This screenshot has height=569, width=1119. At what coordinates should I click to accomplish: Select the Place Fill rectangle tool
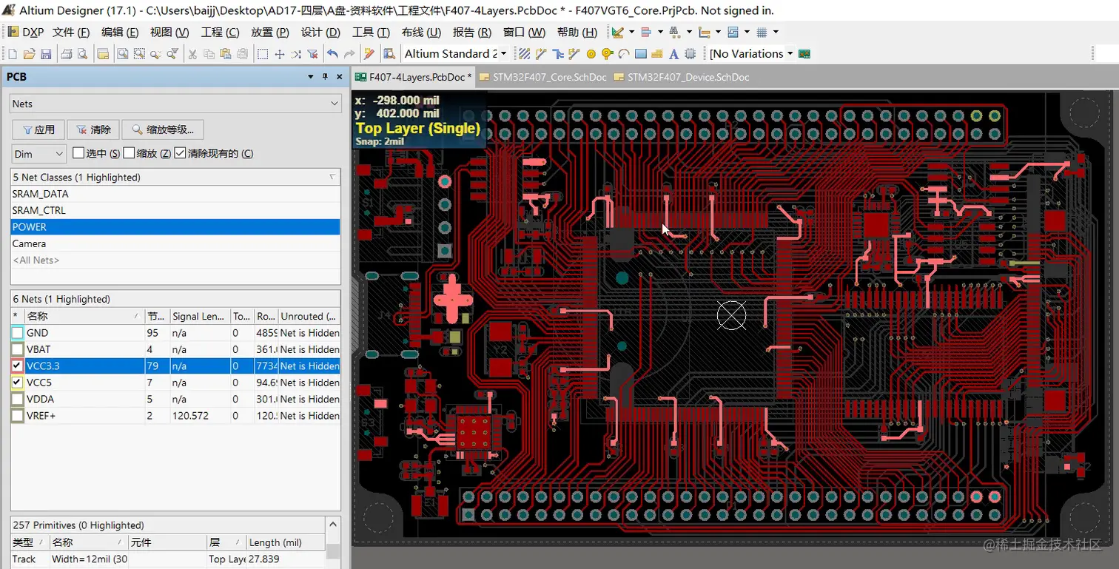(x=641, y=54)
